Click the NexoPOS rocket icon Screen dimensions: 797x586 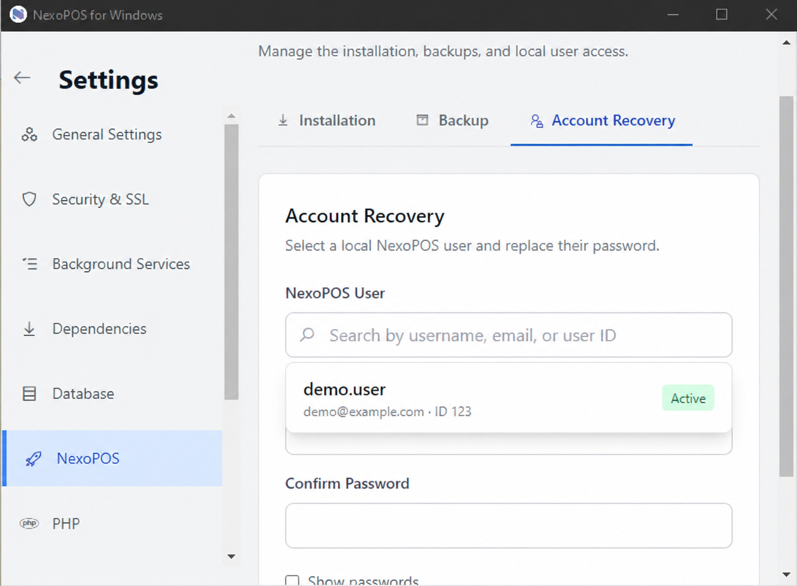33,458
